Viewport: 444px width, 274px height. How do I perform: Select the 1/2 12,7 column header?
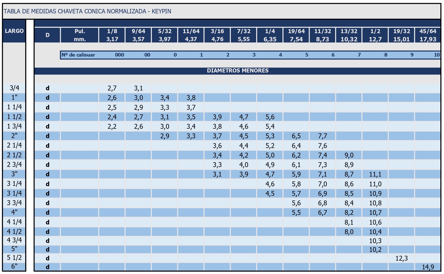pos(375,35)
